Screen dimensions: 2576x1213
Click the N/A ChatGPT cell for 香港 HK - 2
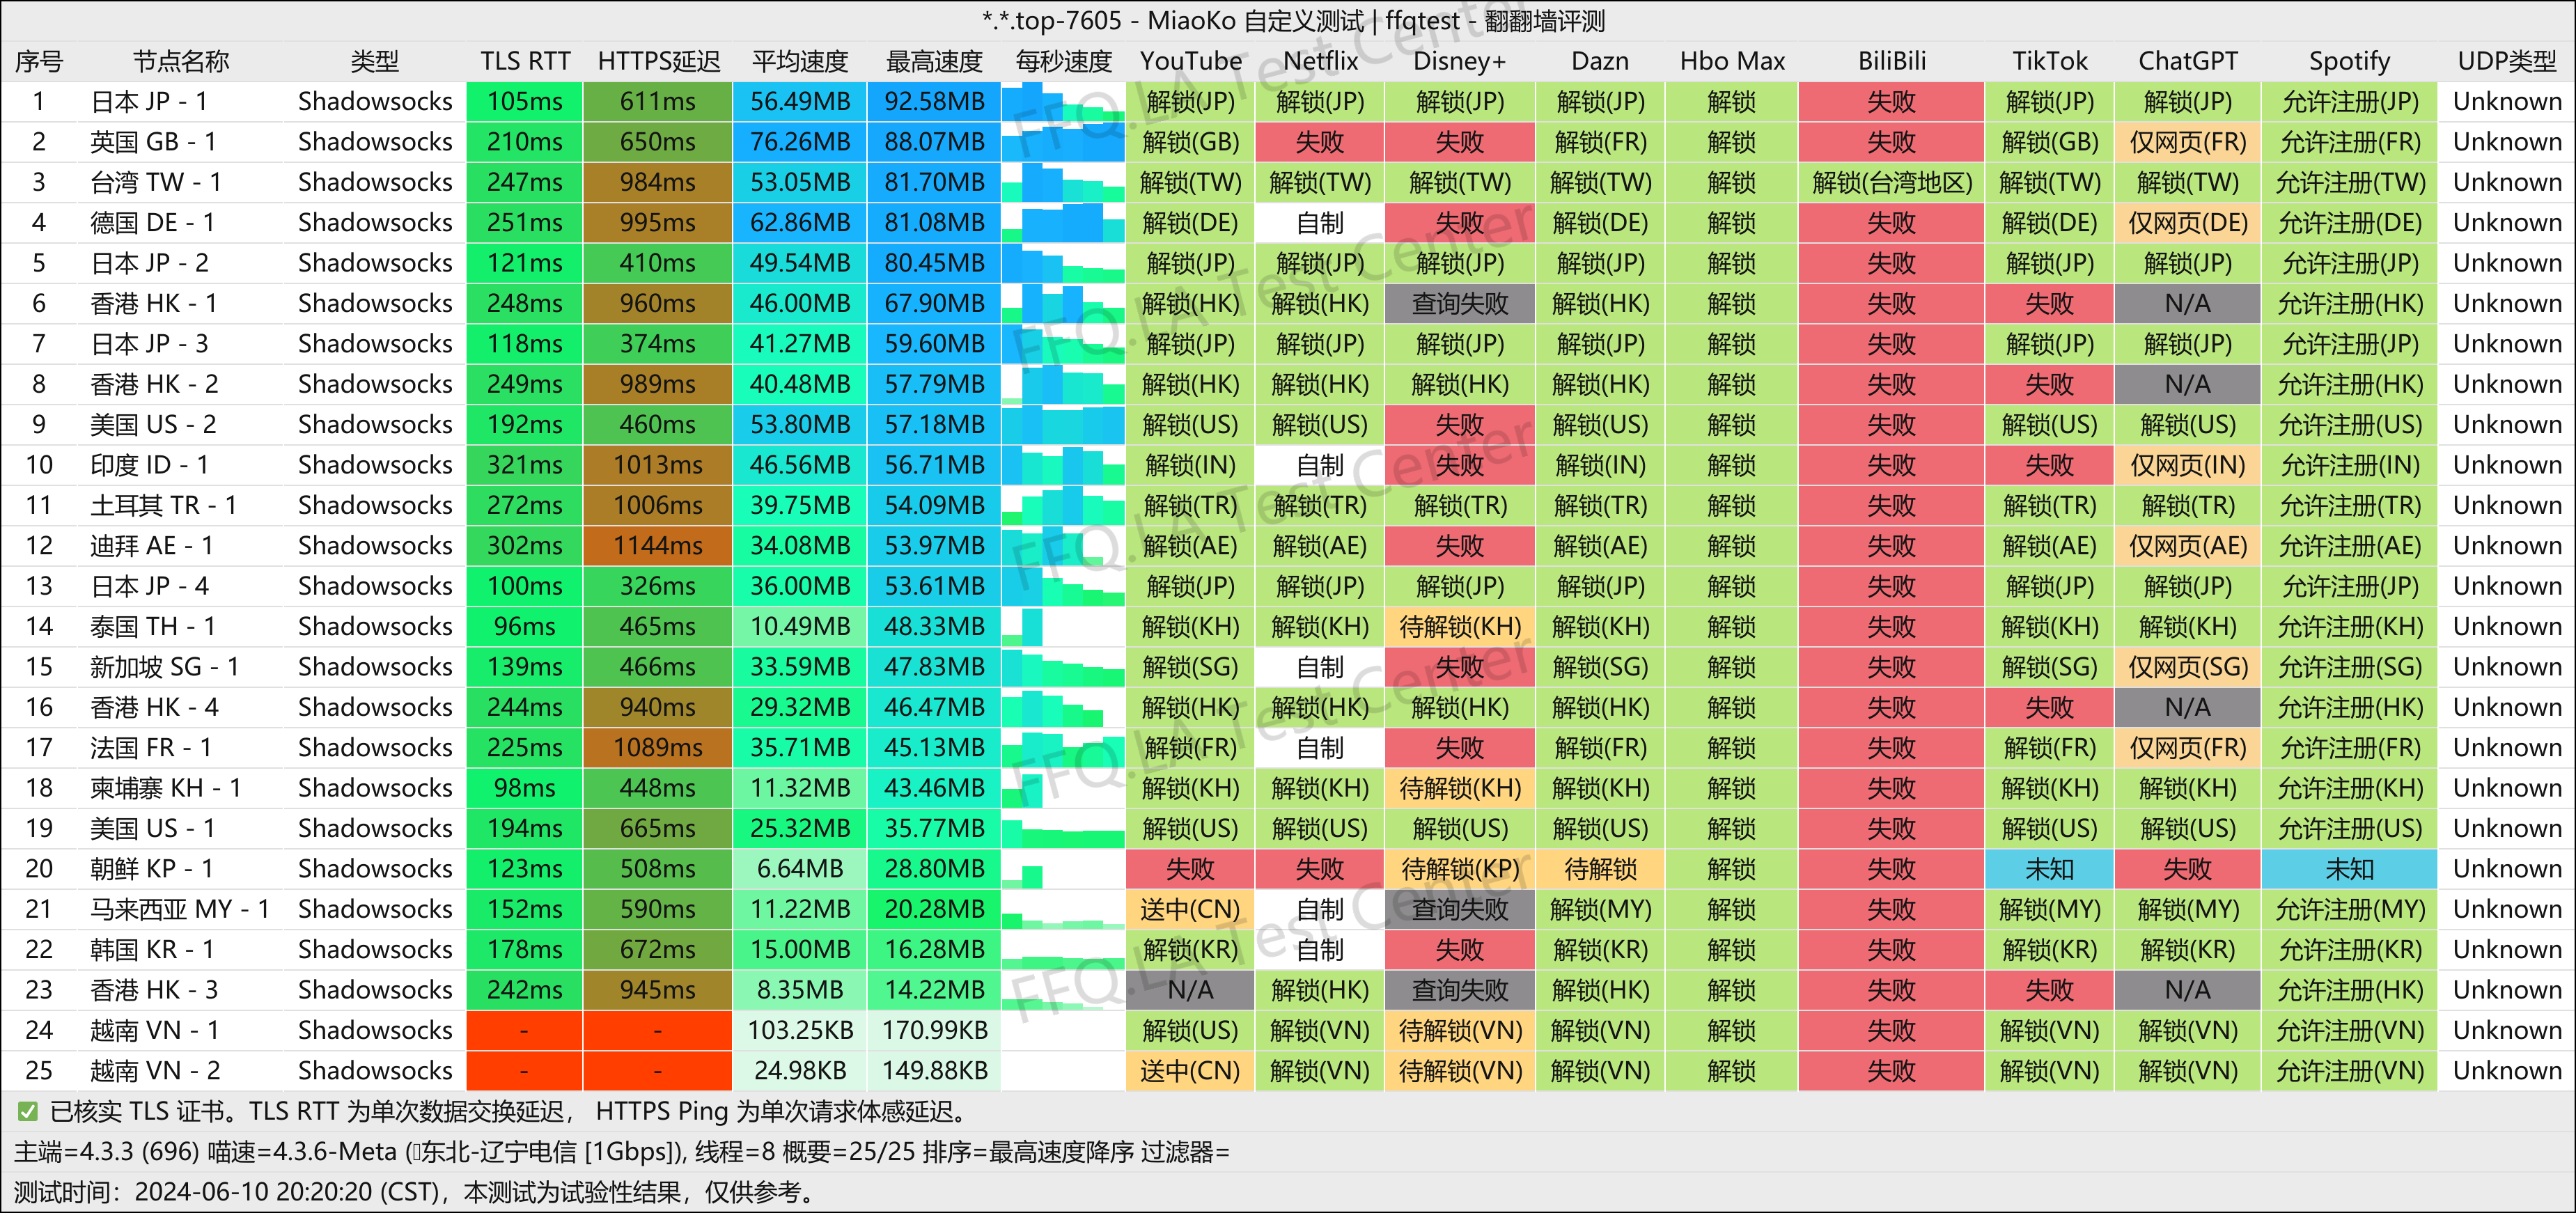(x=2188, y=384)
